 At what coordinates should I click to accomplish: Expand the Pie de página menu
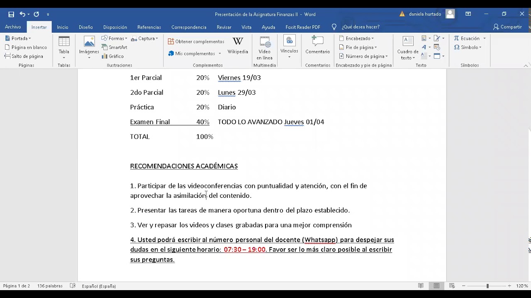coord(358,47)
